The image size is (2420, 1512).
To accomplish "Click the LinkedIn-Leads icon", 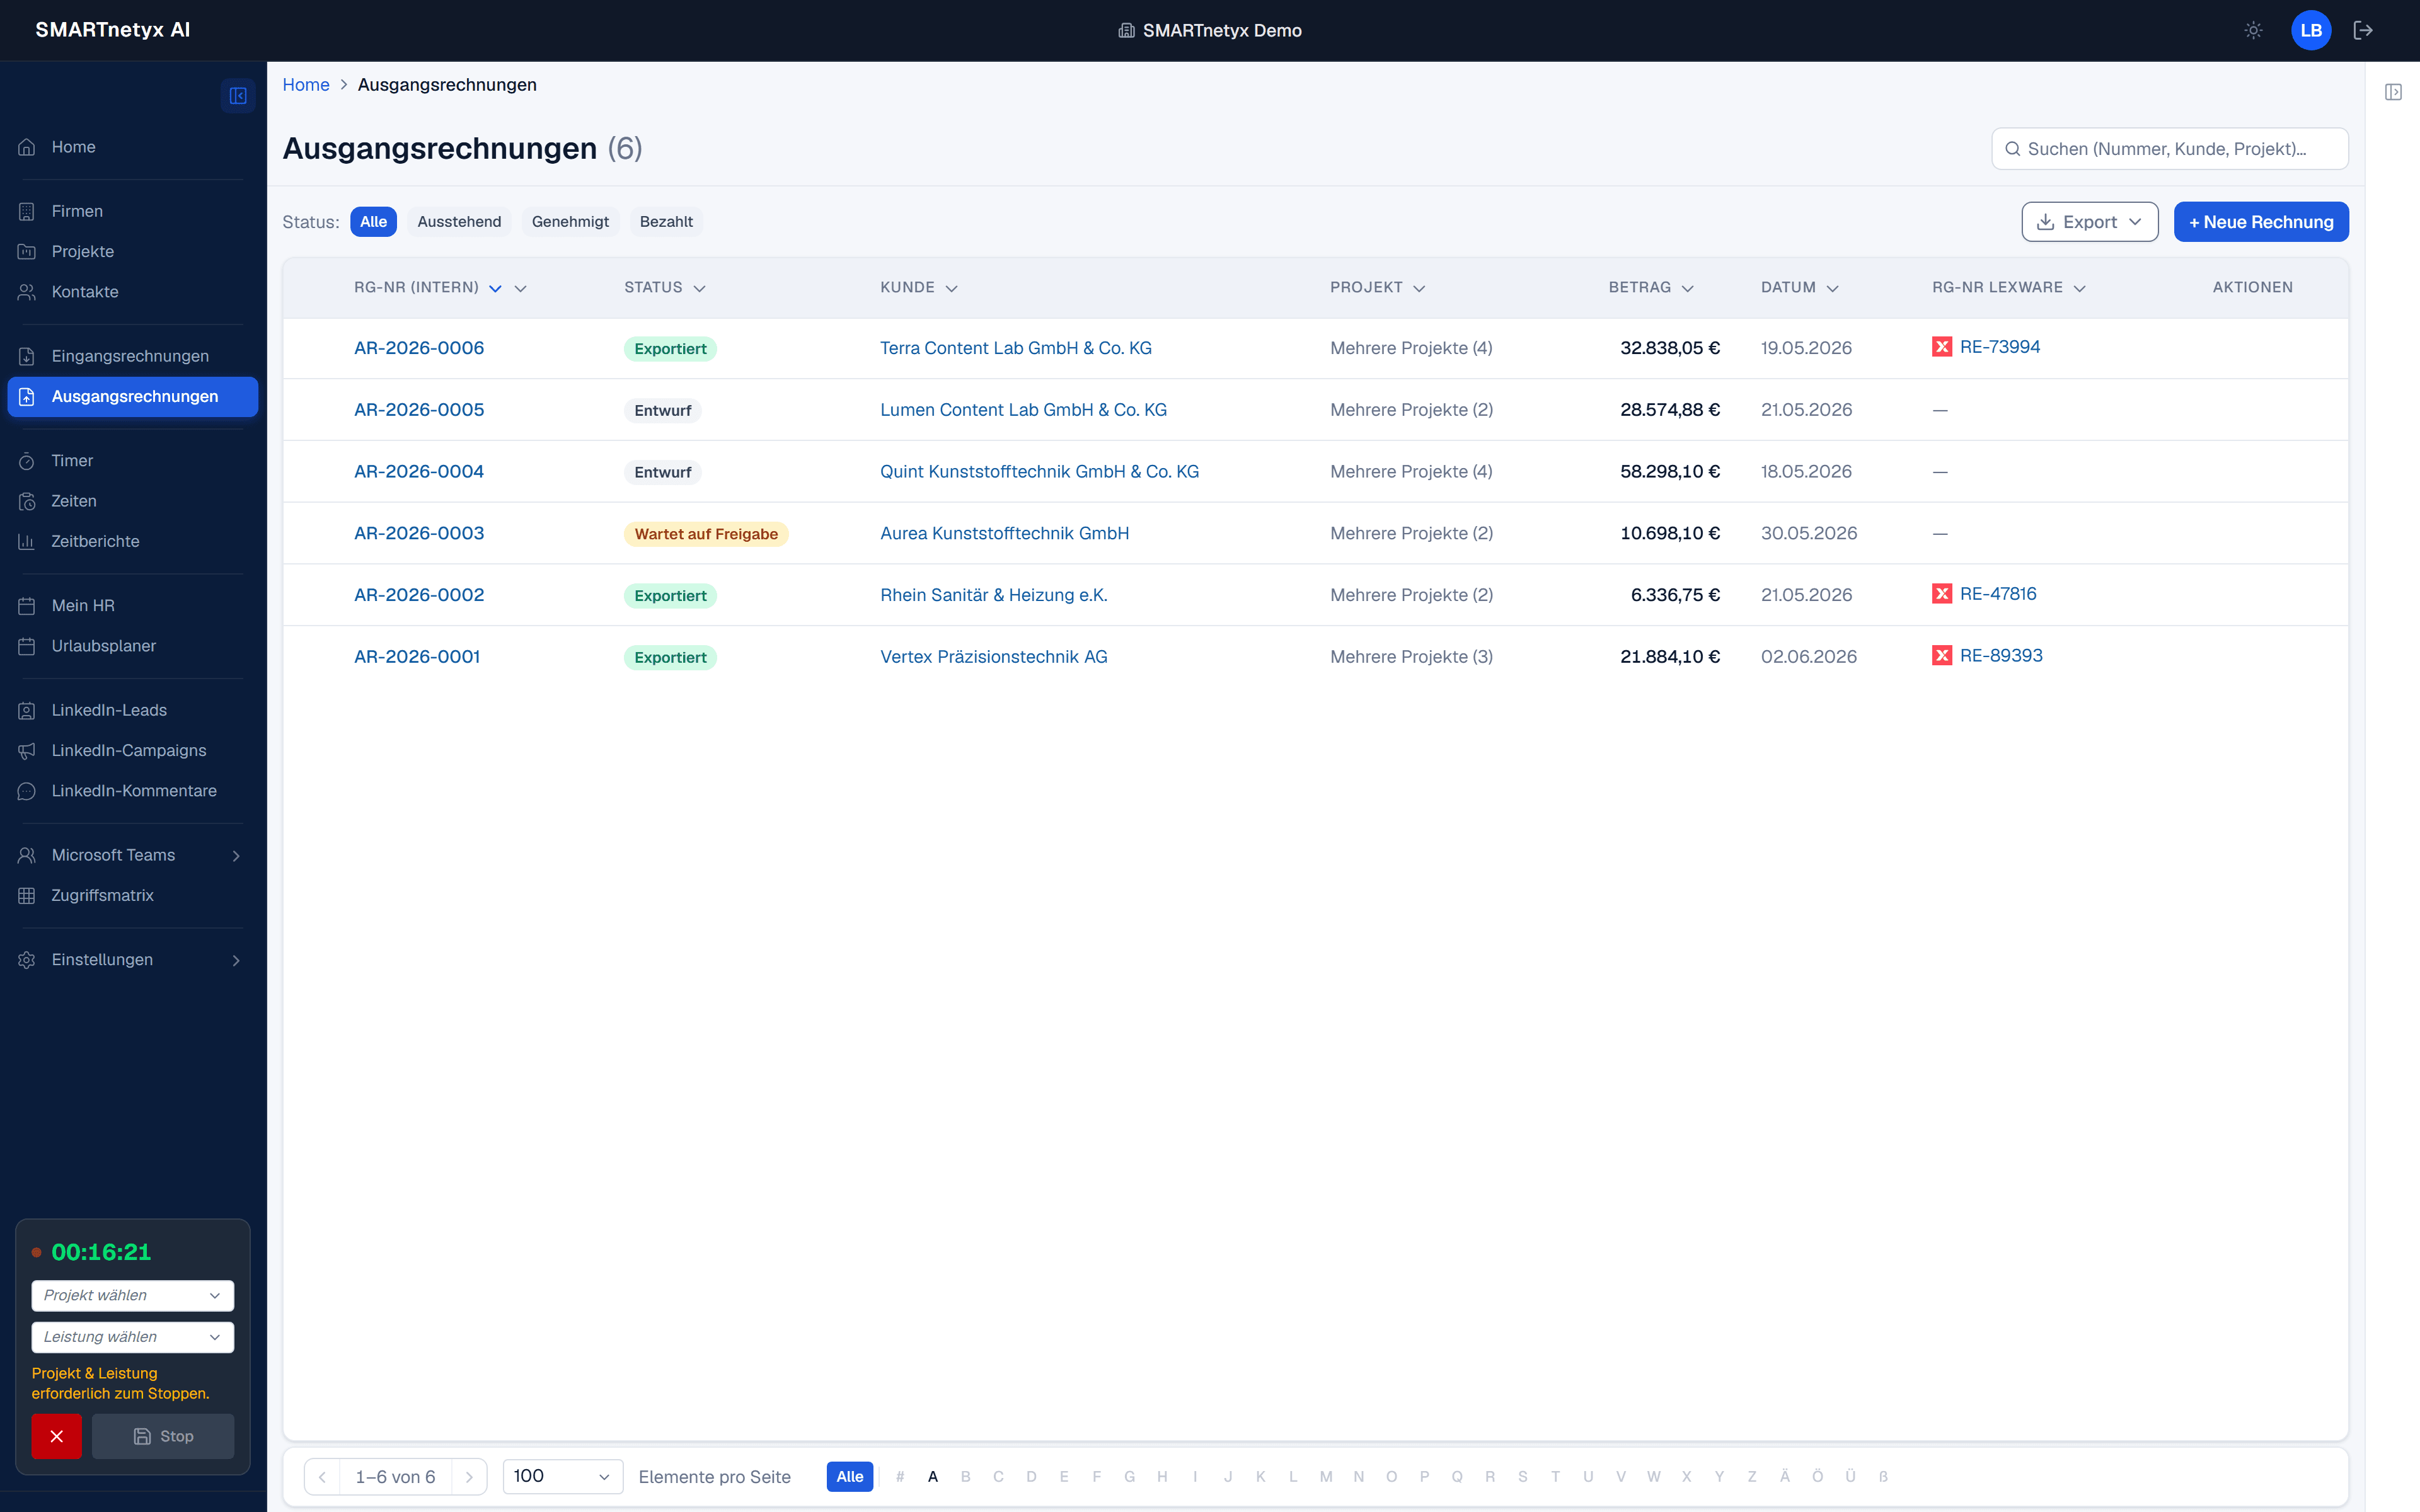I will click(x=27, y=710).
